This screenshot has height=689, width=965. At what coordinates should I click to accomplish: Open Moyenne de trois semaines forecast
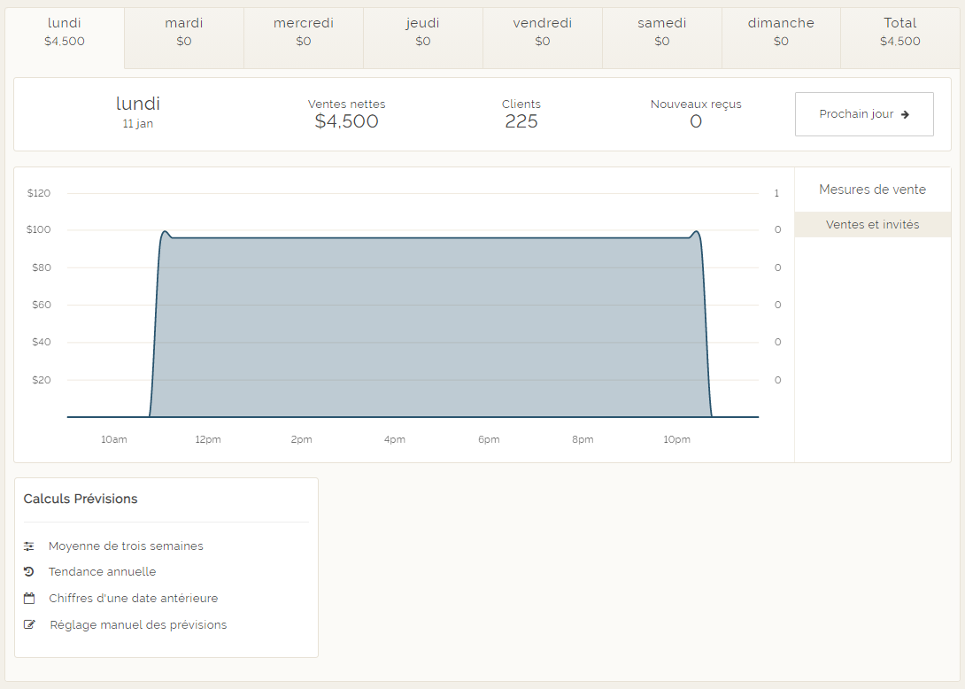pyautogui.click(x=126, y=546)
